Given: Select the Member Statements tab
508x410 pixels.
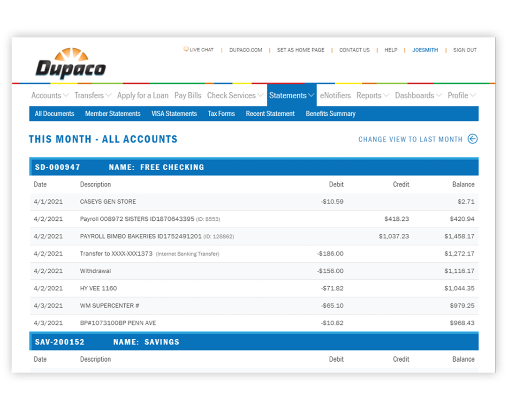Looking at the screenshot, I should [113, 113].
